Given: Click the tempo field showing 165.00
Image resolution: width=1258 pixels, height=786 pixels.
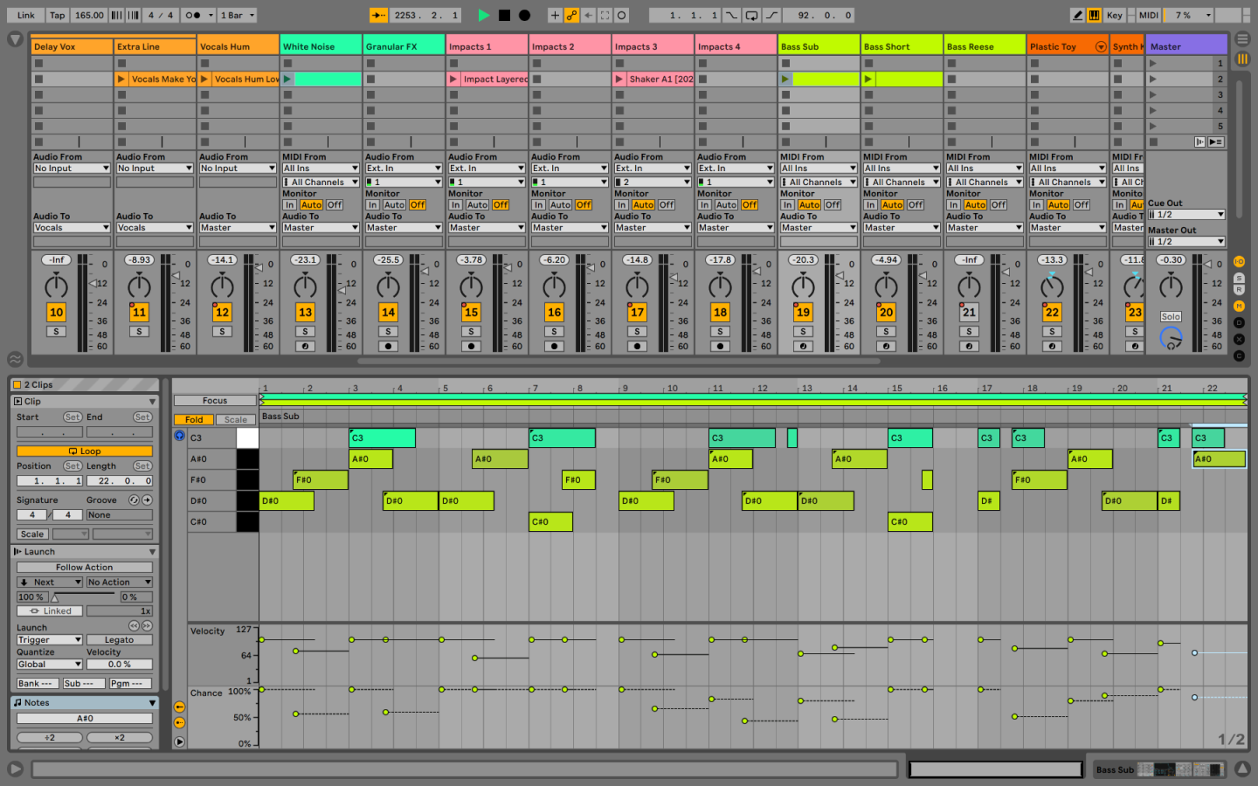Looking at the screenshot, I should [x=89, y=15].
